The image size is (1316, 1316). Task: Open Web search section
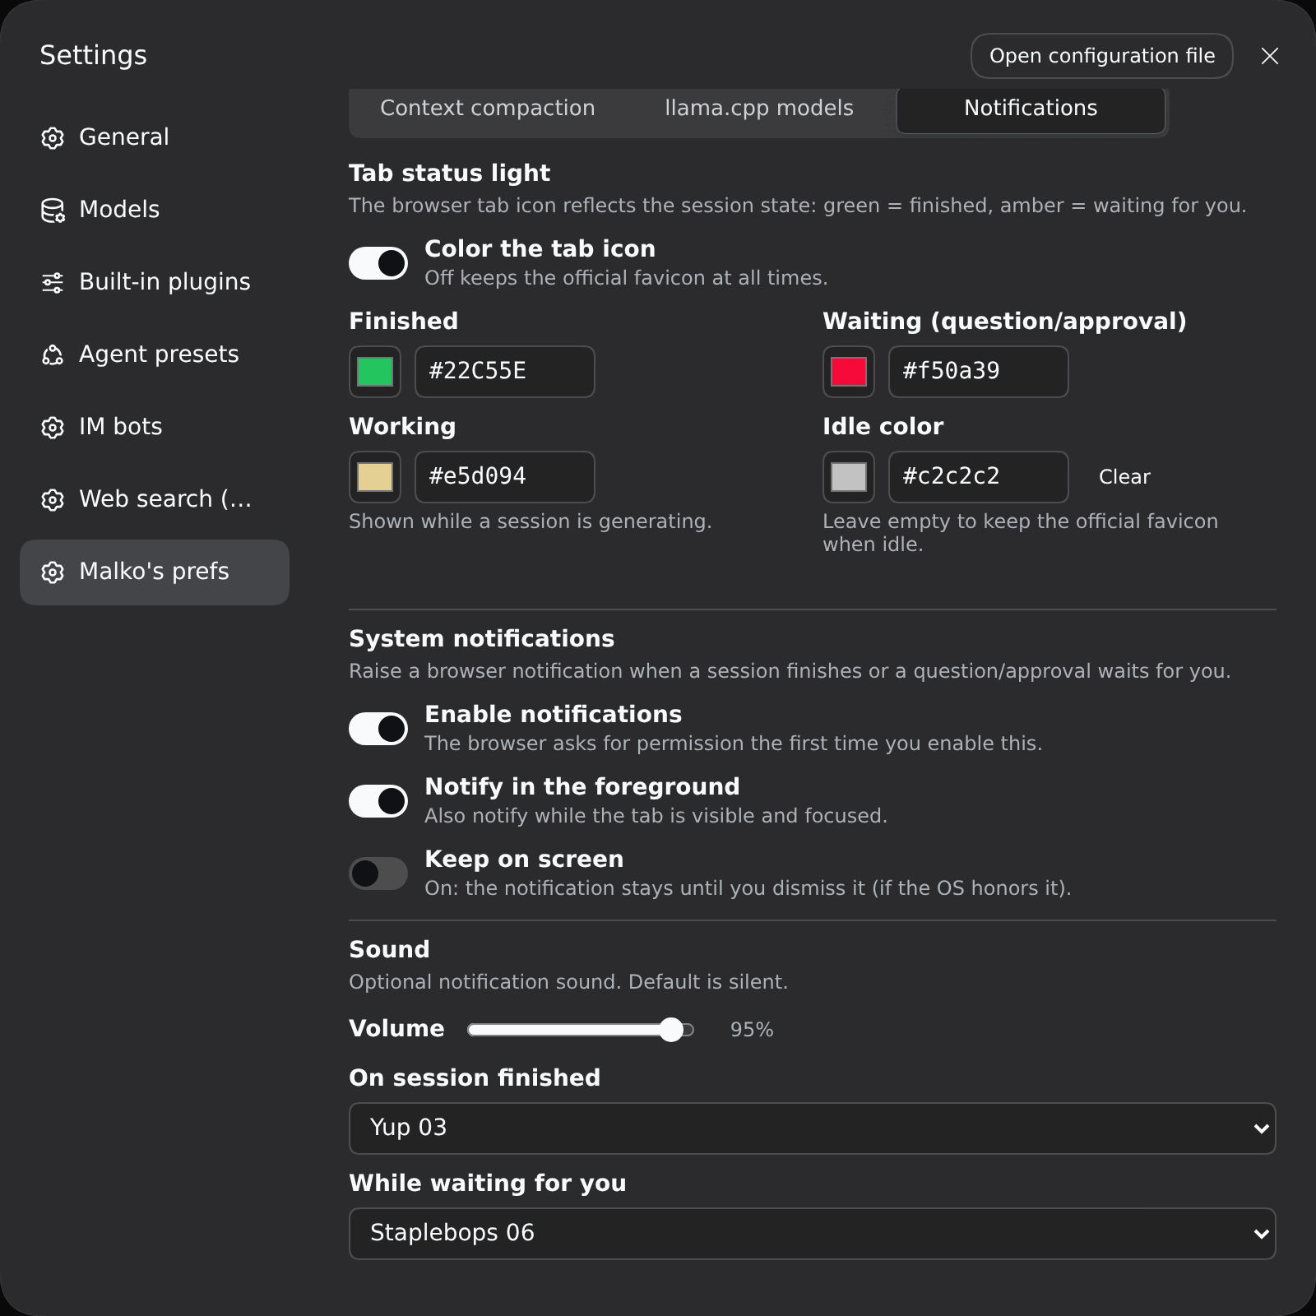coord(155,499)
